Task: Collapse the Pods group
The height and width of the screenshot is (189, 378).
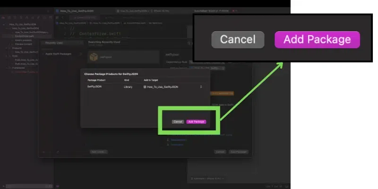Action: (7, 56)
